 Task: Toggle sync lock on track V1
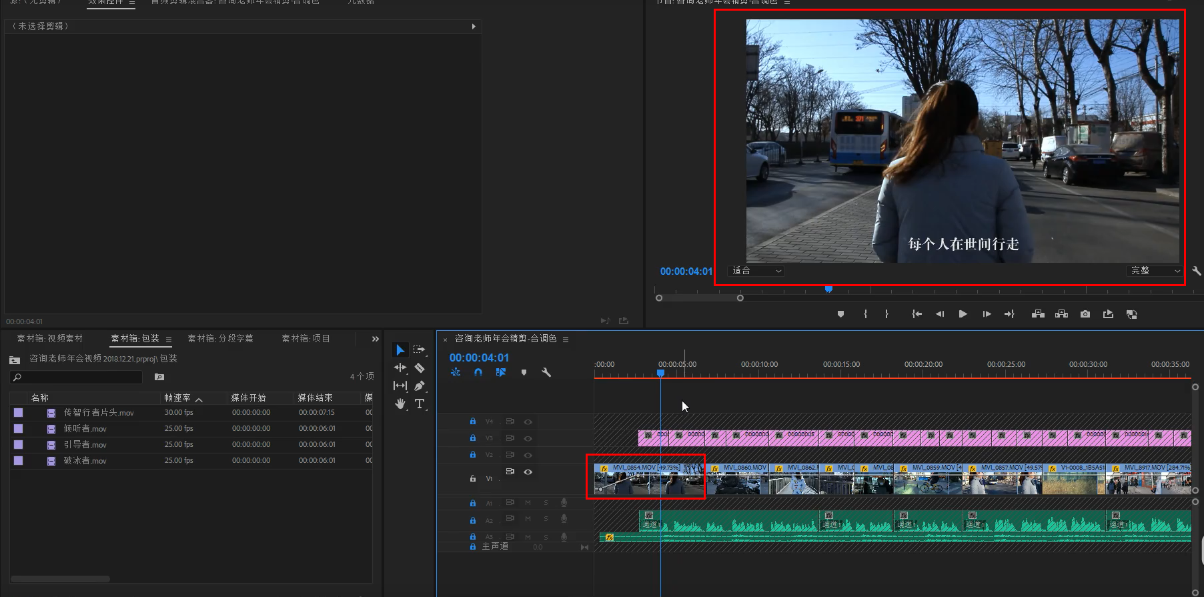click(x=510, y=471)
